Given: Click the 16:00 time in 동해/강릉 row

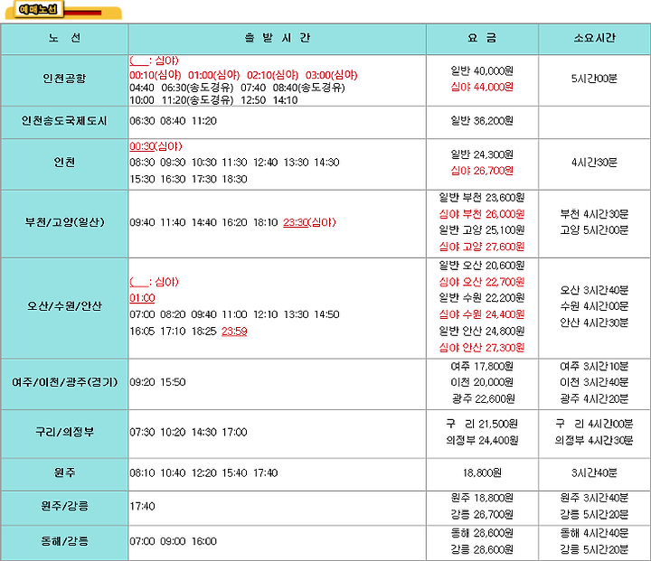Looking at the screenshot, I should pos(203,541).
